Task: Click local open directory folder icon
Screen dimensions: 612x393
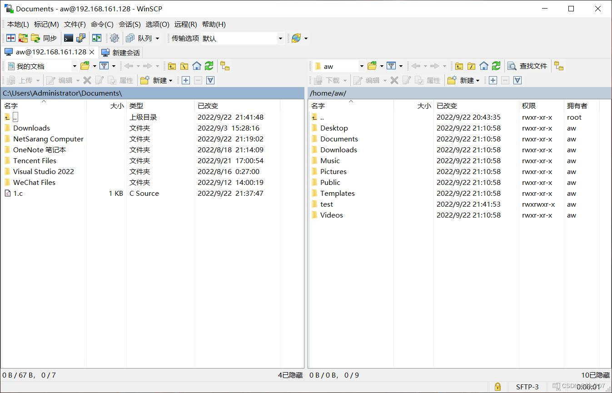Action: (x=85, y=66)
